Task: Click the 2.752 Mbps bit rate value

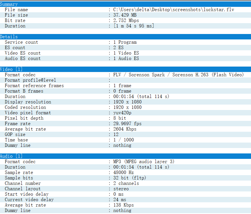Action: point(126,21)
